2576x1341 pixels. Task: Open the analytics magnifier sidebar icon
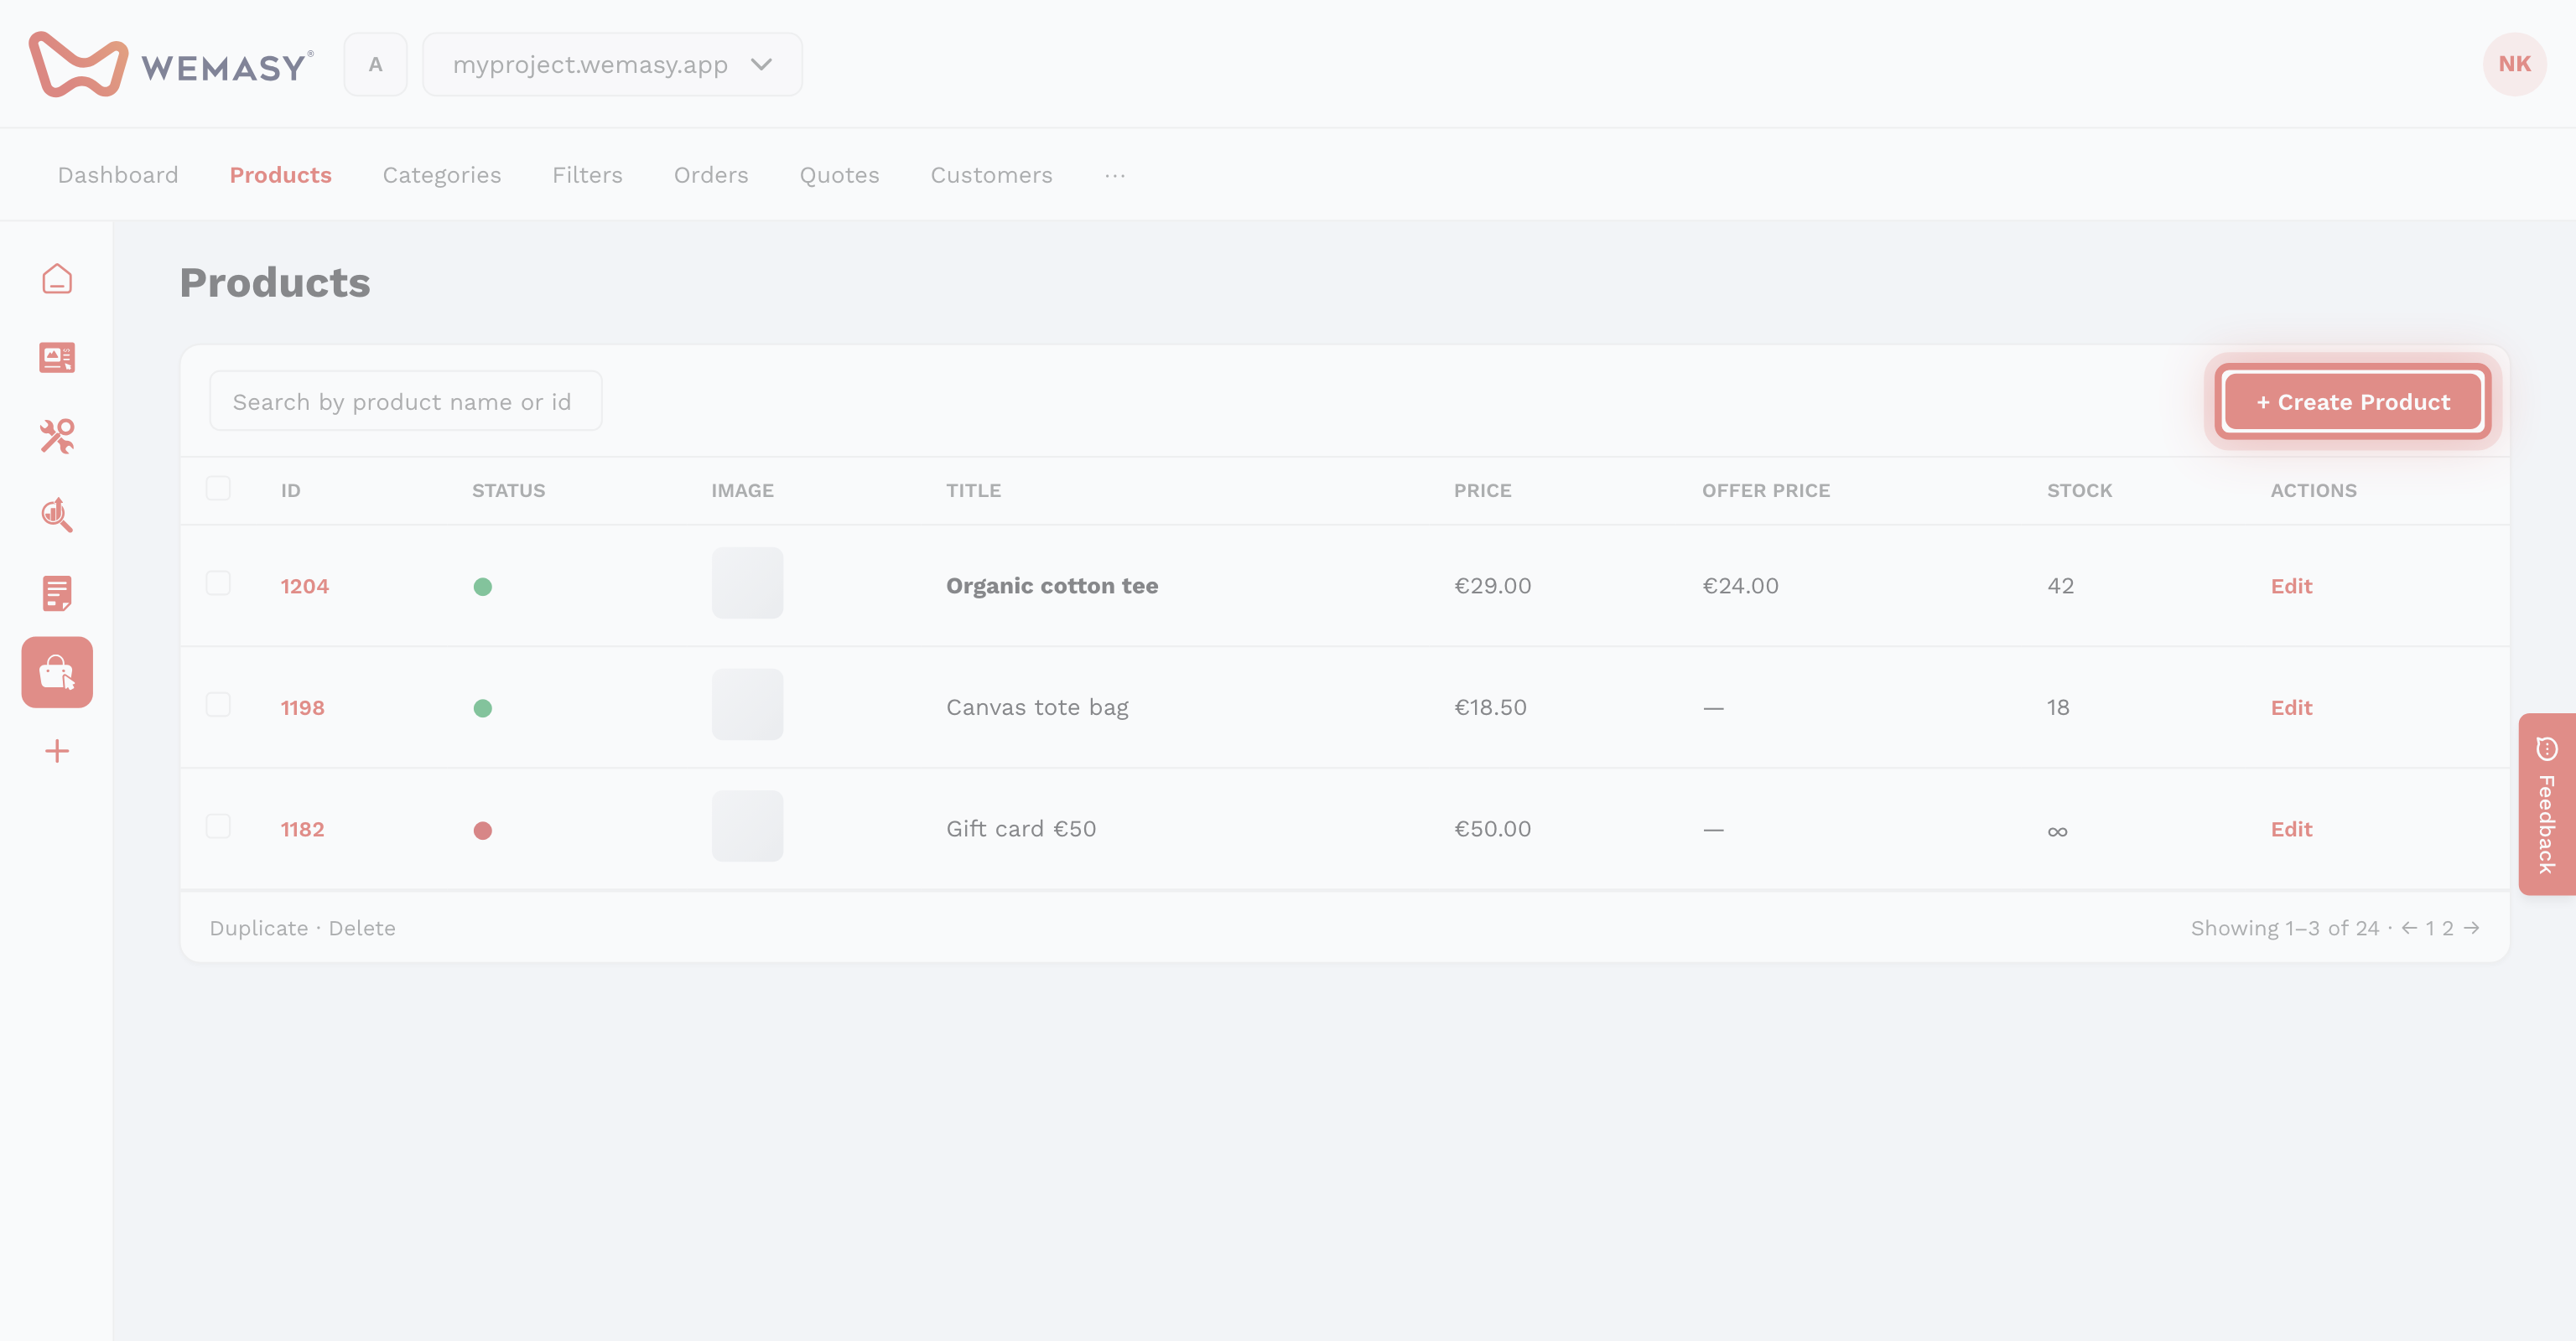click(x=57, y=515)
